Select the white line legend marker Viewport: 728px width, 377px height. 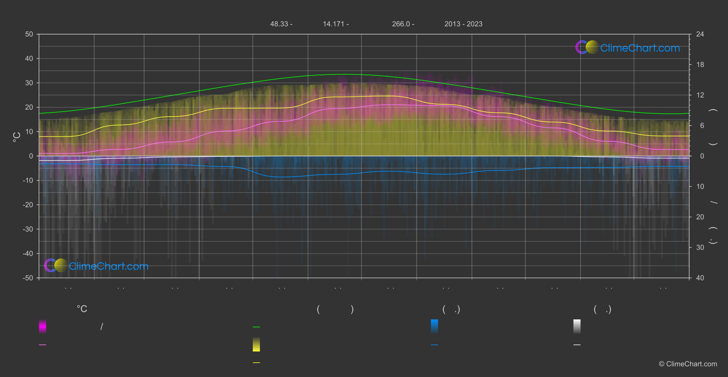577,345
